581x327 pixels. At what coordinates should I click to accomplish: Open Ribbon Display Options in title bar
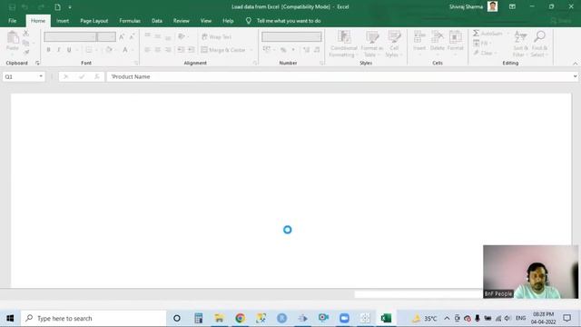coord(512,6)
